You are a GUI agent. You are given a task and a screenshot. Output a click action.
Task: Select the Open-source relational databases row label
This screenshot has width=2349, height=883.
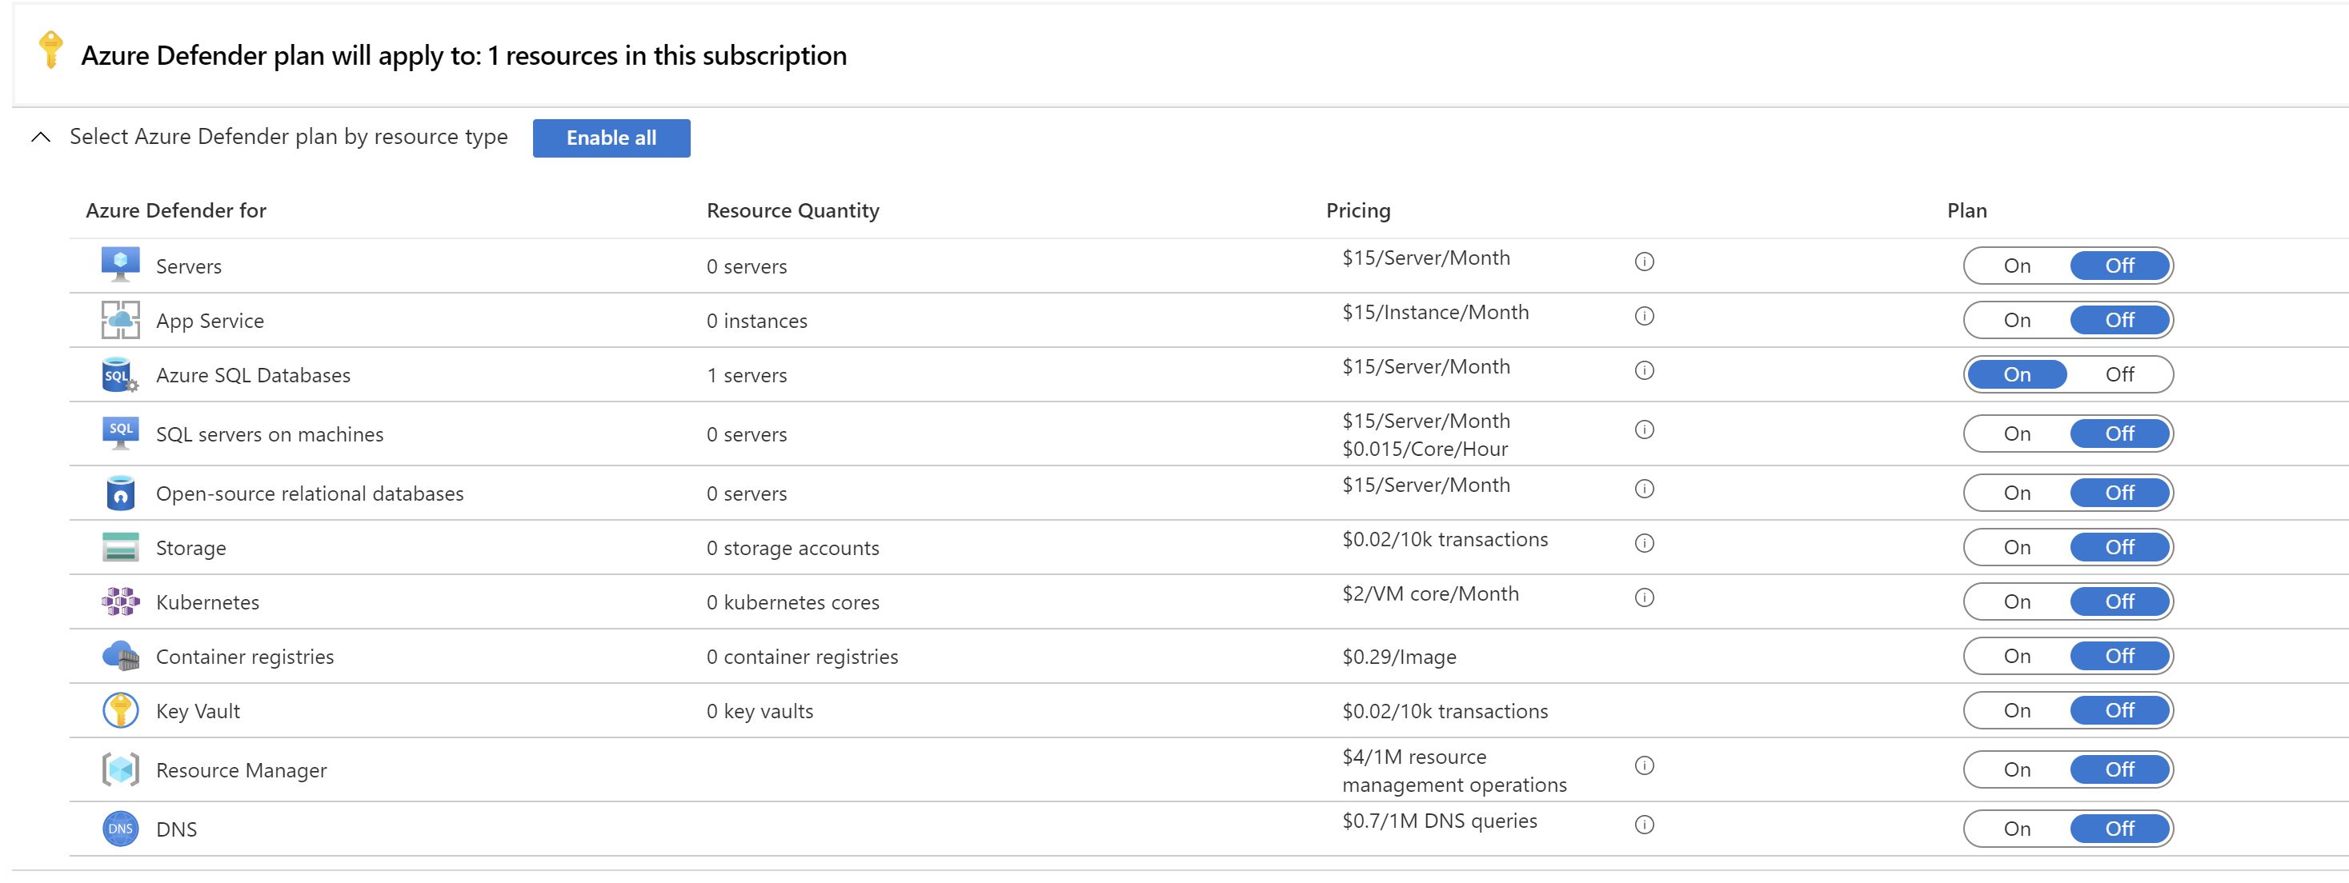[310, 493]
